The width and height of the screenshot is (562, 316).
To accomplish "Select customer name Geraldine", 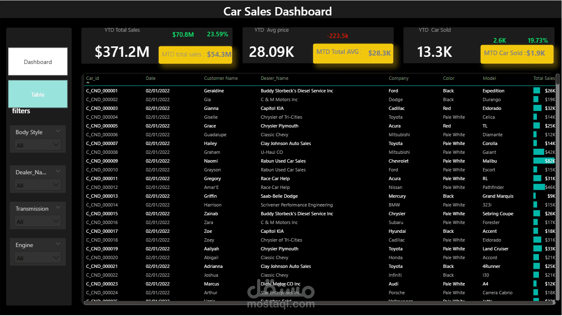I will pos(214,91).
